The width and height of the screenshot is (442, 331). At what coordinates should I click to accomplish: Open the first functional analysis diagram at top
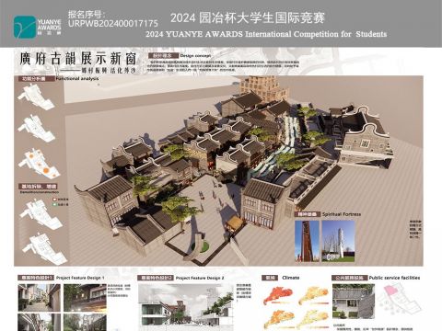(x=36, y=97)
